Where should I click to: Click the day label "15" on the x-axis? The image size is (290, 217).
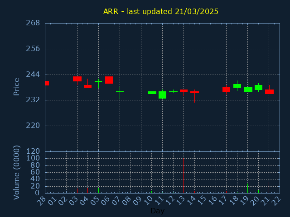(x=201, y=201)
